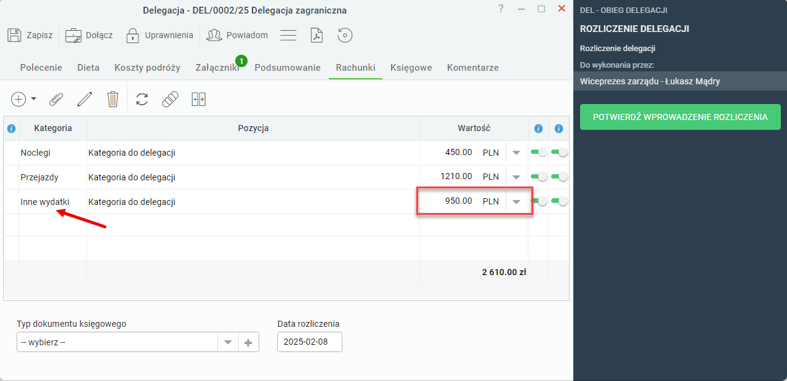Screen dimensions: 787x381
Task: Open Załączniki tab
Action: click(x=217, y=68)
